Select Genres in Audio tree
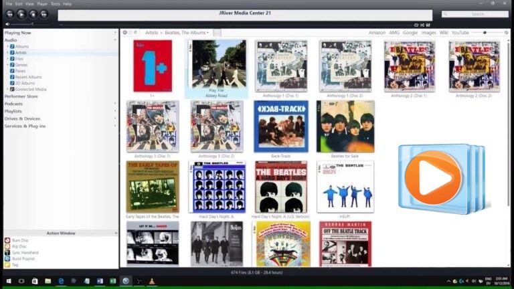The height and width of the screenshot is (289, 514). click(21, 65)
